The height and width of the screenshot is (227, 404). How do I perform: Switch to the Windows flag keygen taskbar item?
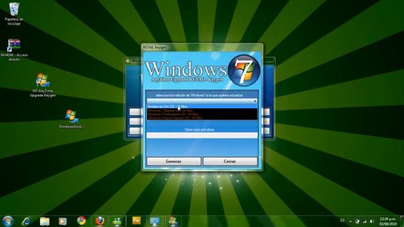coord(173,221)
